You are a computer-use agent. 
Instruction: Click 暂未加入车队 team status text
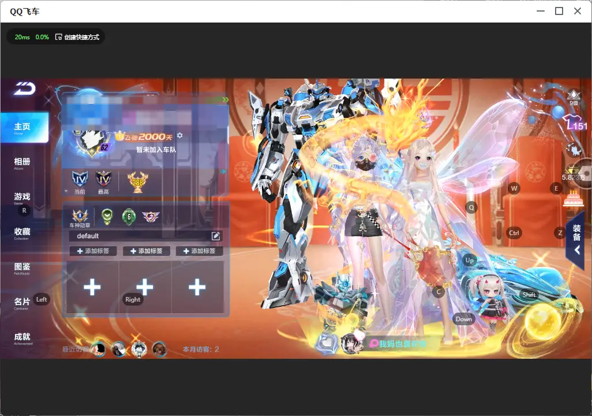click(x=156, y=150)
